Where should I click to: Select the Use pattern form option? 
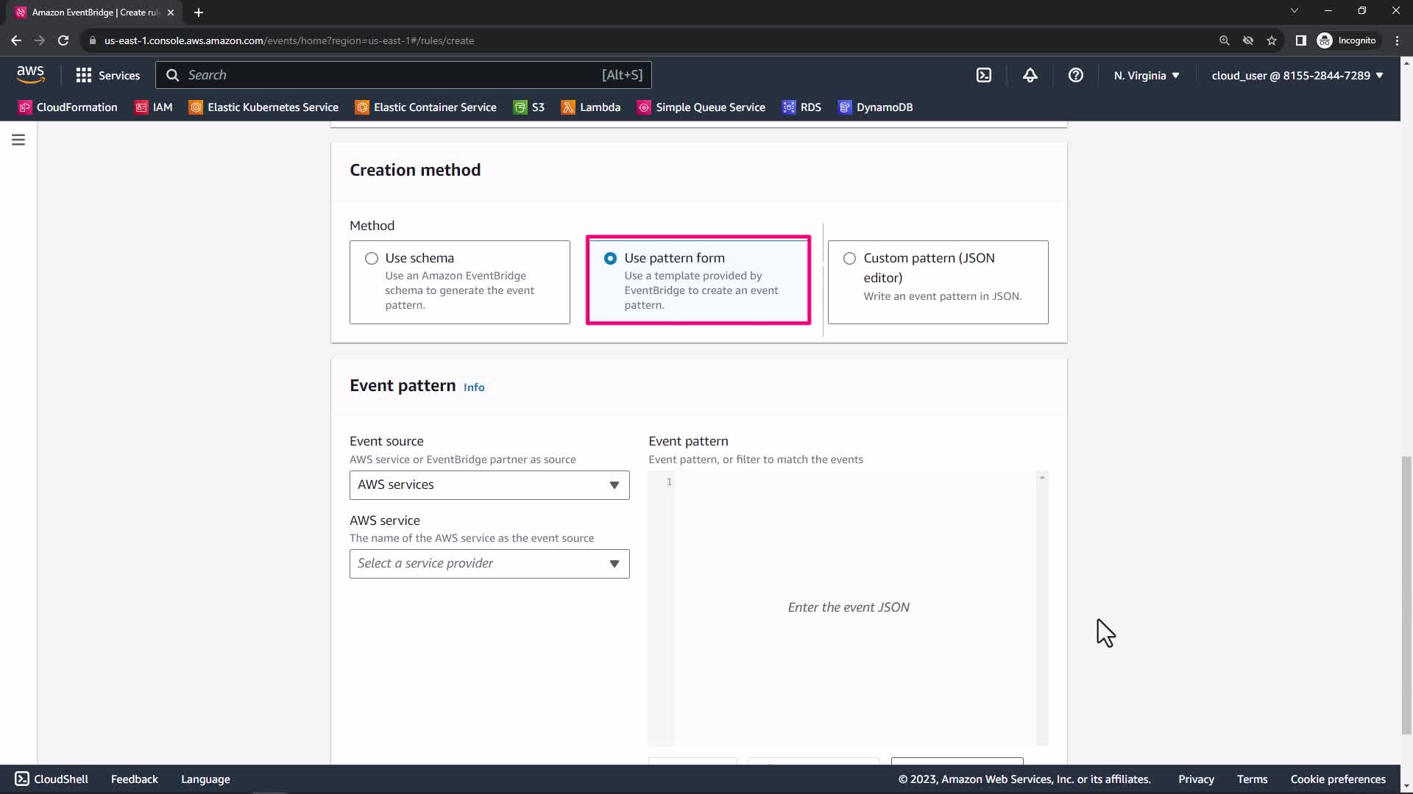click(x=610, y=259)
